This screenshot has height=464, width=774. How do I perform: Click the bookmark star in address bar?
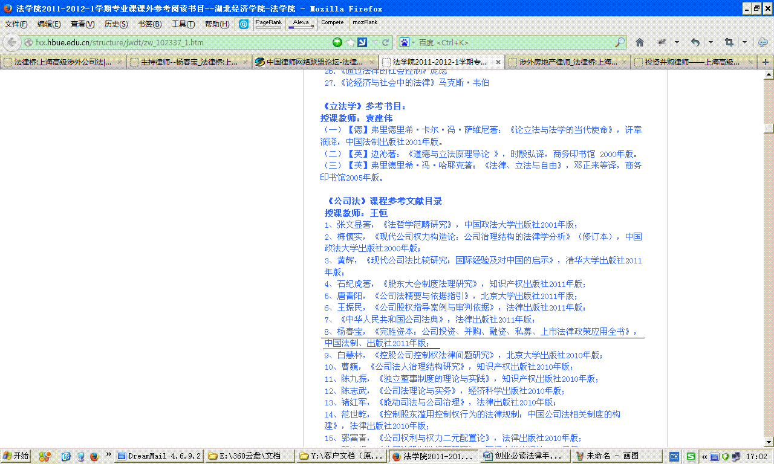350,42
